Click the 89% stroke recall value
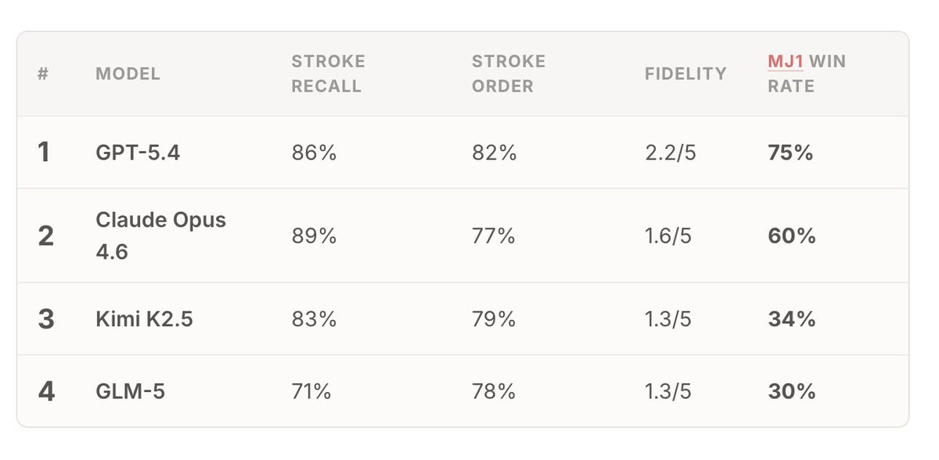 click(314, 235)
